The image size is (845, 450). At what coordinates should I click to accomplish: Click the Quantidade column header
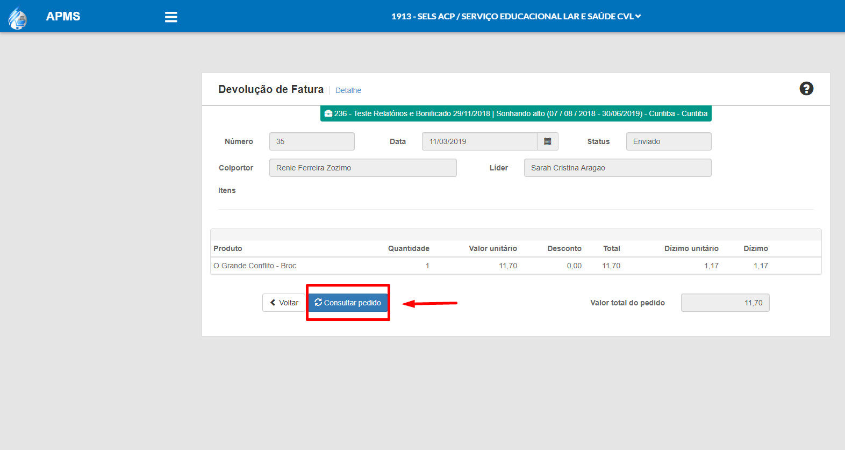tap(409, 248)
